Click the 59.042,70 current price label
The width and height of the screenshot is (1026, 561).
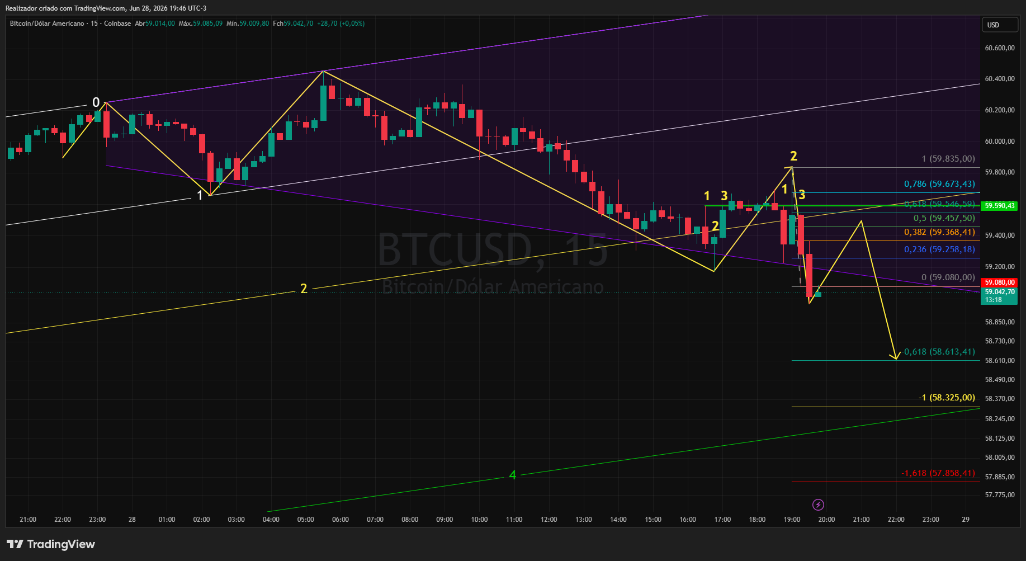pyautogui.click(x=999, y=292)
